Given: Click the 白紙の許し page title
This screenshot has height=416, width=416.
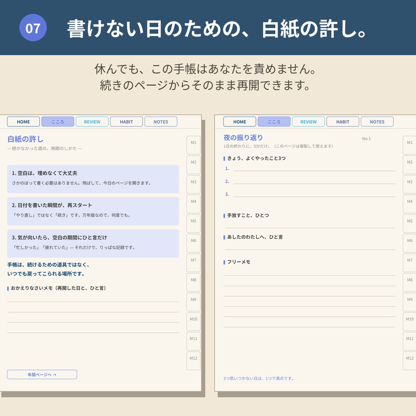Looking at the screenshot, I should (x=25, y=139).
